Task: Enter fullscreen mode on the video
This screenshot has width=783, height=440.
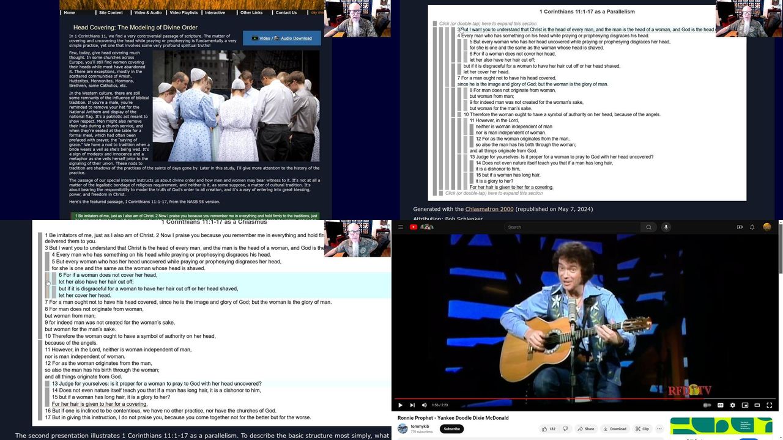Action: [x=770, y=405]
